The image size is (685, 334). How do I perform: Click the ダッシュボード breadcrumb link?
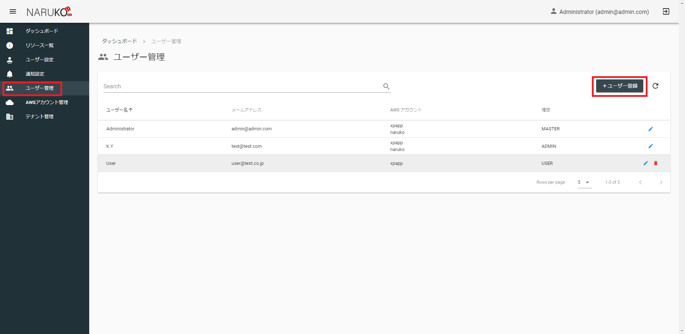click(x=120, y=41)
